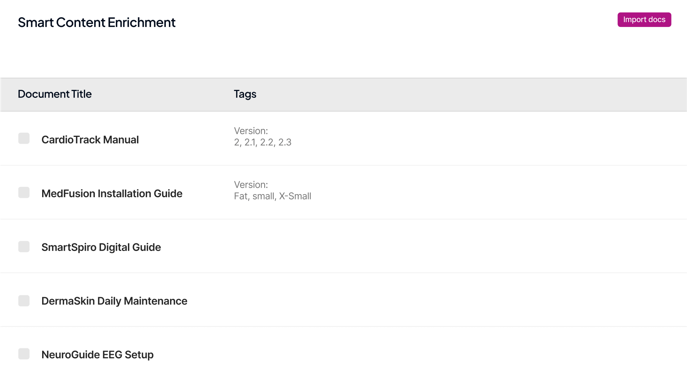Viewport: 687px width, 381px height.
Task: Click the Version label in MedFusion row
Action: point(251,185)
